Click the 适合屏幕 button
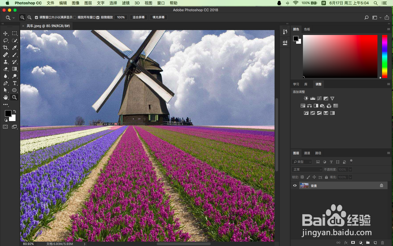This screenshot has width=393, height=246. (138, 17)
